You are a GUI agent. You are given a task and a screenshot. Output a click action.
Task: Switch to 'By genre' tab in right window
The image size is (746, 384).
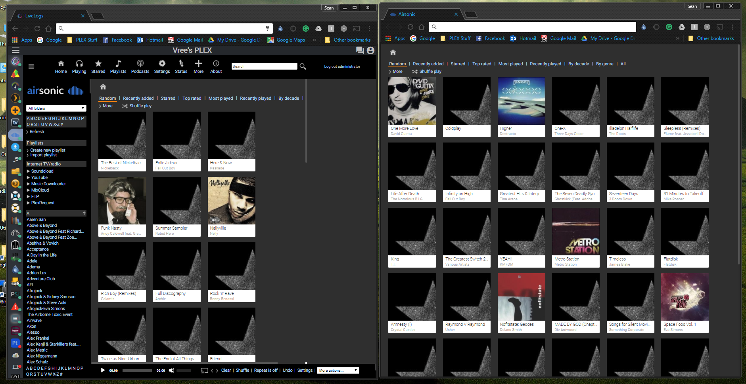(x=604, y=64)
